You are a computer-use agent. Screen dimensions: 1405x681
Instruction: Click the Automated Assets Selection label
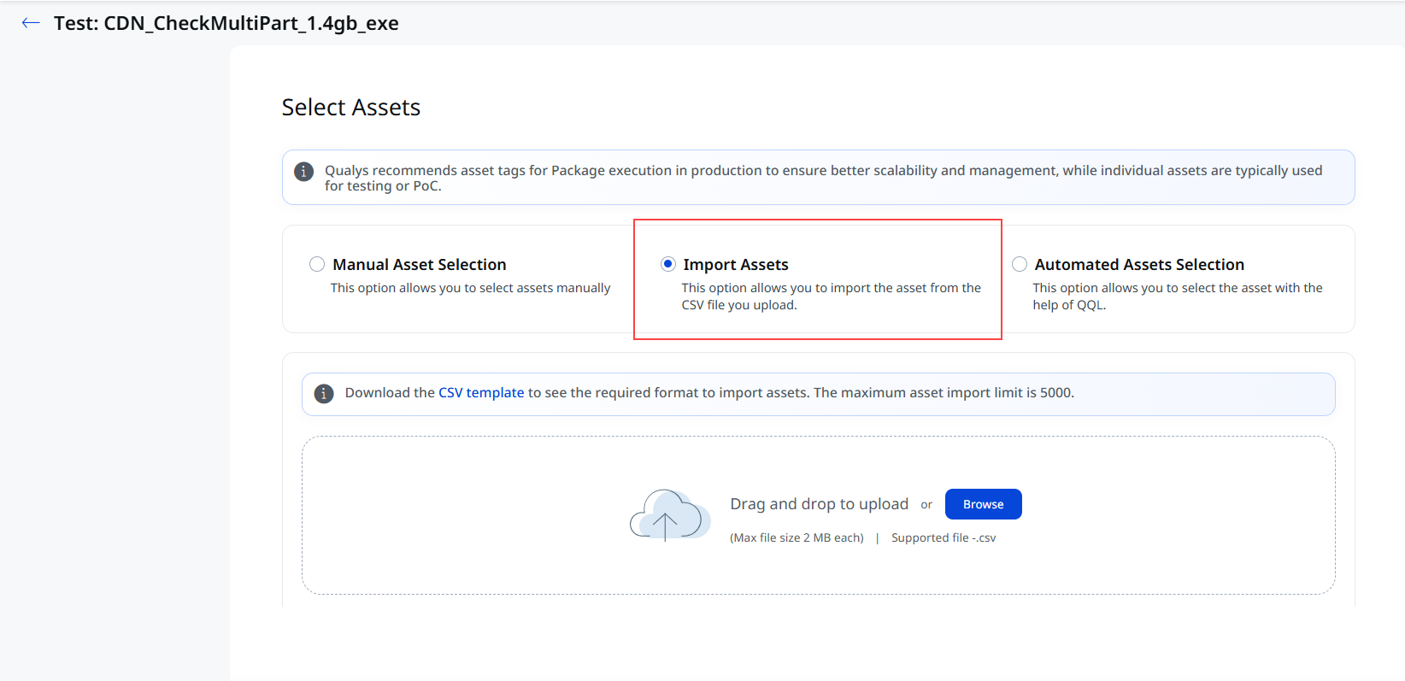coord(1139,265)
